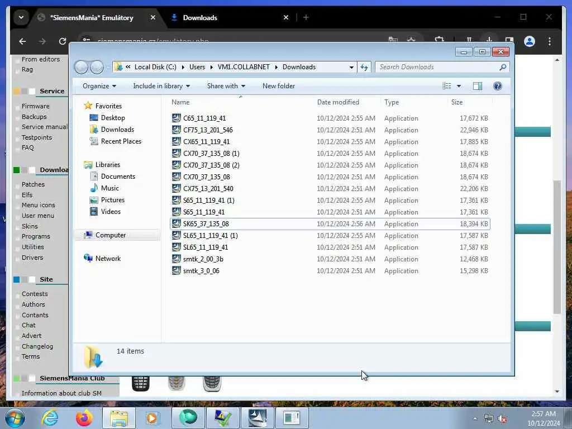Image resolution: width=572 pixels, height=429 pixels.
Task: Sort by Size column header
Action: click(x=470, y=102)
